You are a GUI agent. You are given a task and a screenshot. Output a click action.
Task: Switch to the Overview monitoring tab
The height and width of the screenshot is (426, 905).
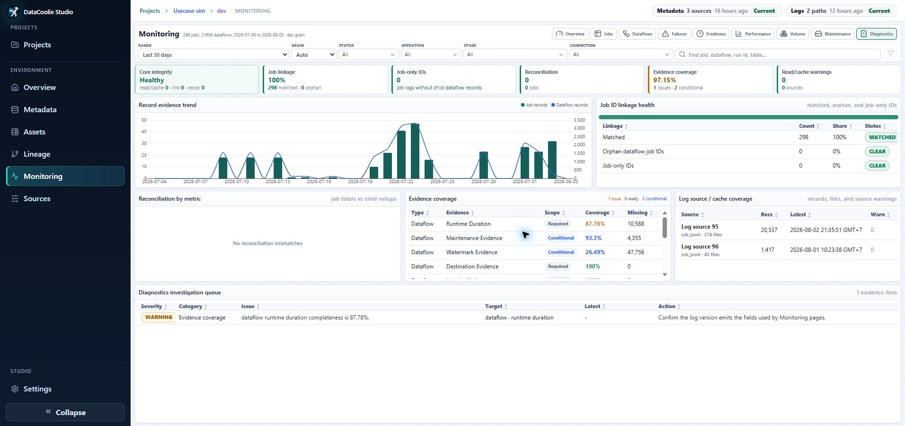click(570, 34)
